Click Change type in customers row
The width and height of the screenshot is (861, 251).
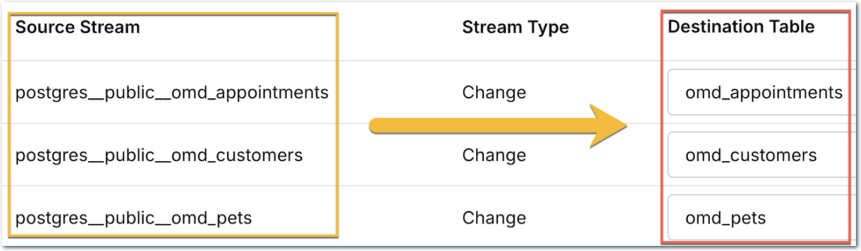(x=494, y=155)
